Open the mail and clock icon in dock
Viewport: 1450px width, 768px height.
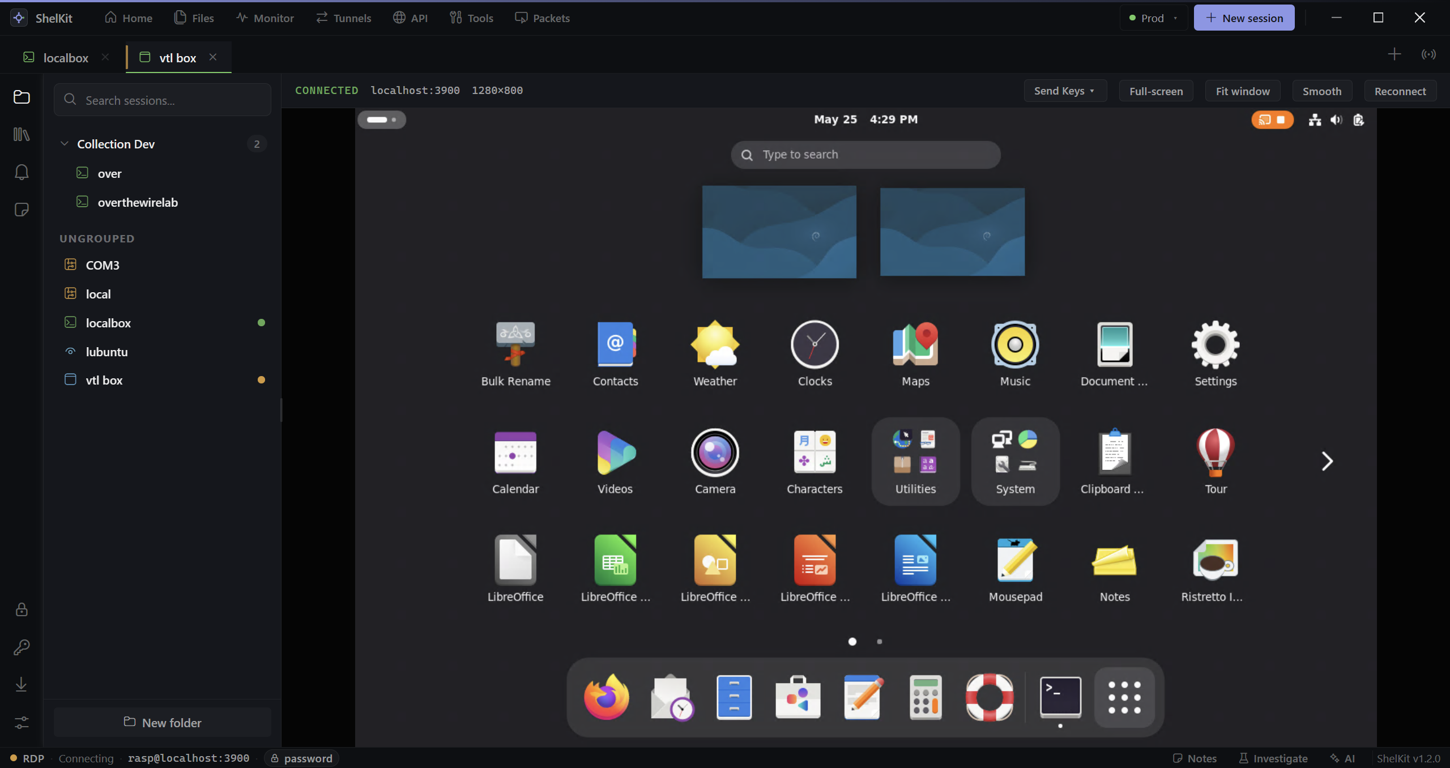click(672, 697)
